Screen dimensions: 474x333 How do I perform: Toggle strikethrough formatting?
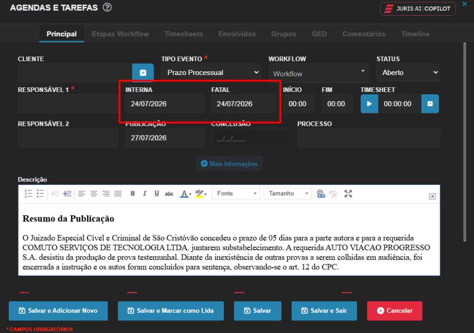pyautogui.click(x=169, y=194)
